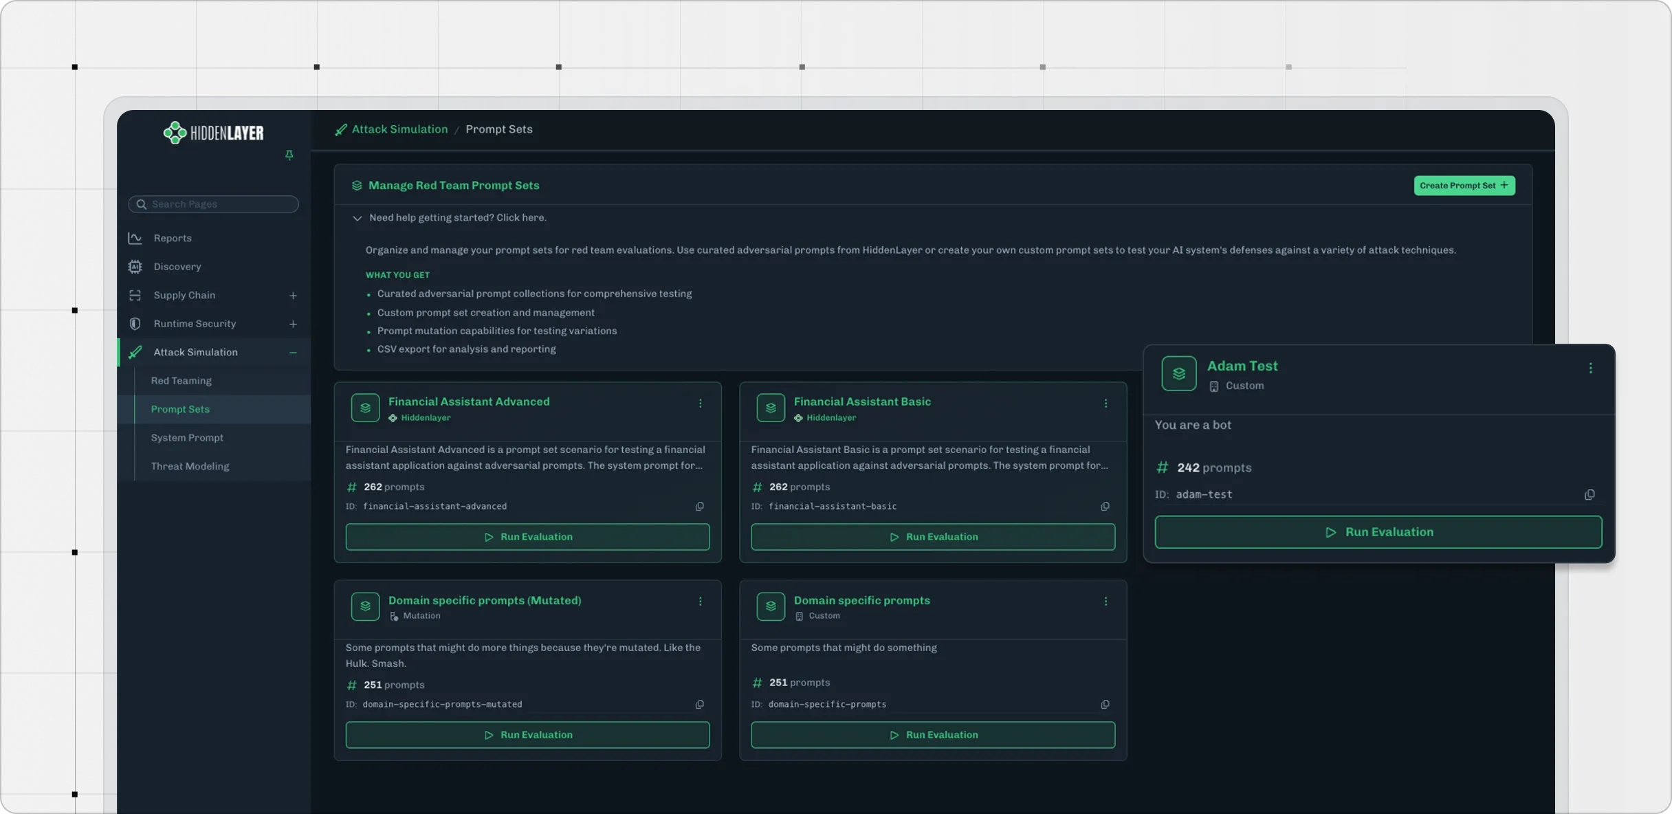Collapse the Attack Simulation section
The image size is (1672, 814).
293,353
